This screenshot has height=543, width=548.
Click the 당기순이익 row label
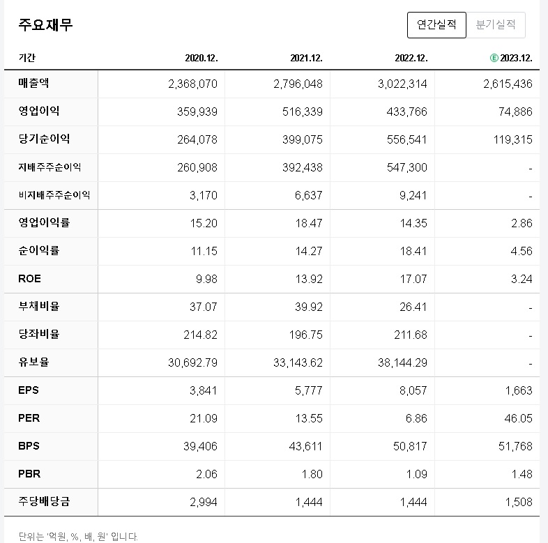pyautogui.click(x=44, y=139)
